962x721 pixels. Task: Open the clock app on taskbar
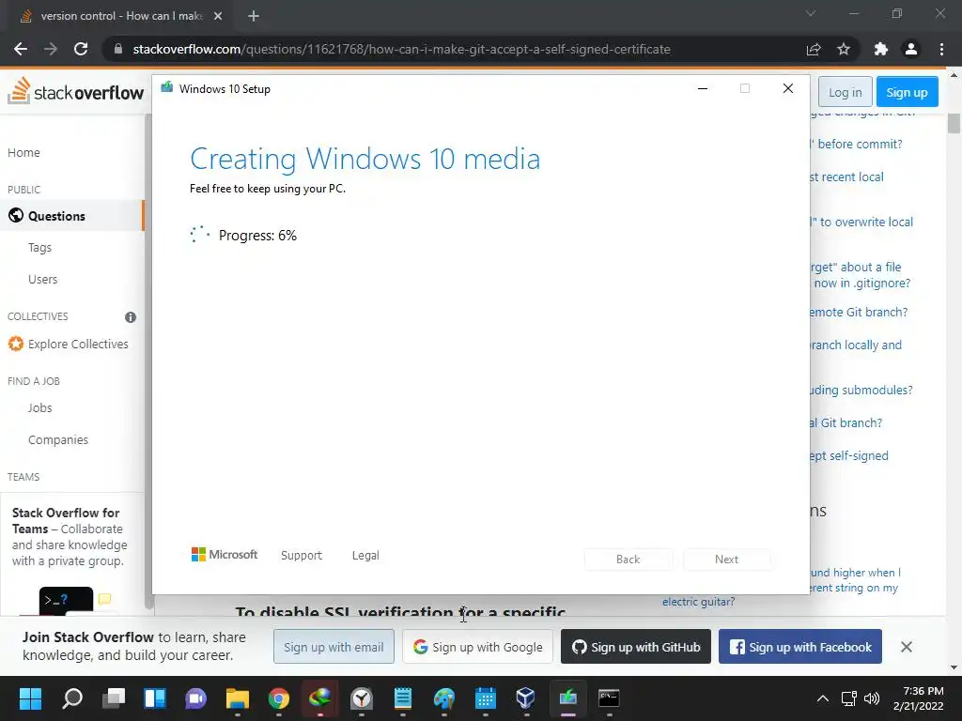click(362, 698)
